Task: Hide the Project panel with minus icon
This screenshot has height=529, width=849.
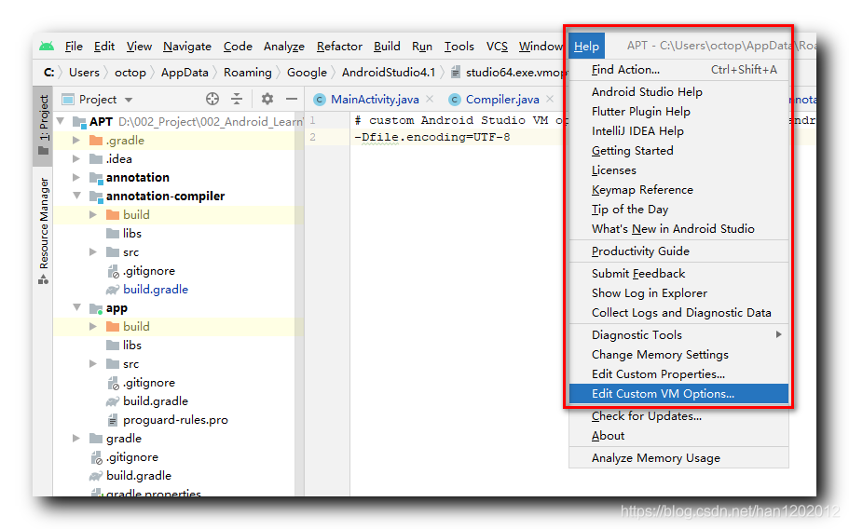Action: 292,99
